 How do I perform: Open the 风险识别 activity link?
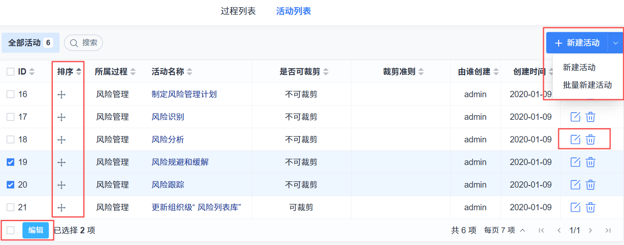(168, 117)
